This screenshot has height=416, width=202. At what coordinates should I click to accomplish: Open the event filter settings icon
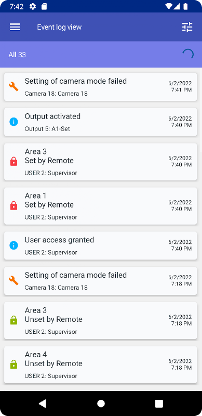tap(187, 27)
